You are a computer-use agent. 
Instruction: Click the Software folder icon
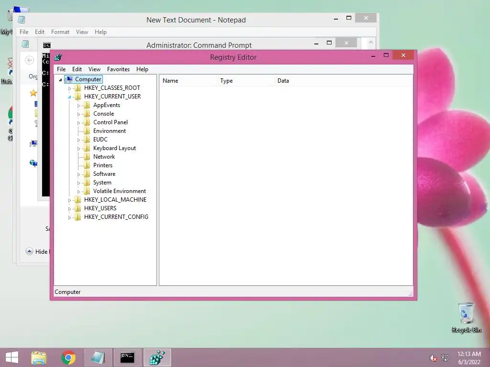[87, 174]
